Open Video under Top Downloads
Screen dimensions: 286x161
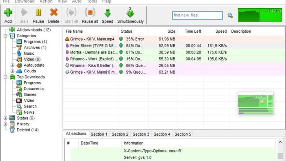(x=29, y=100)
